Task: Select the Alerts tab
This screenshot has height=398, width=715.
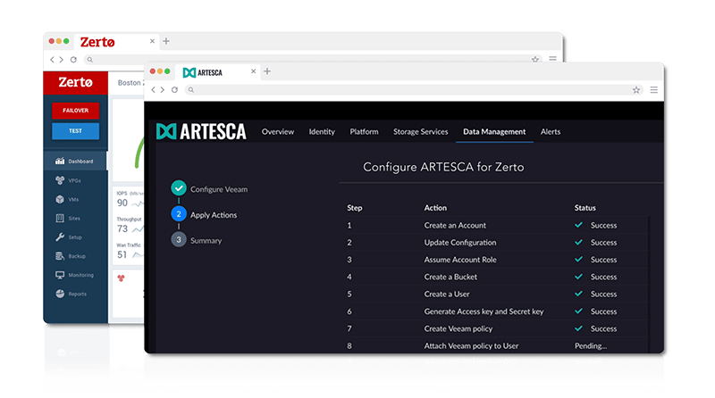Action: 551,131
